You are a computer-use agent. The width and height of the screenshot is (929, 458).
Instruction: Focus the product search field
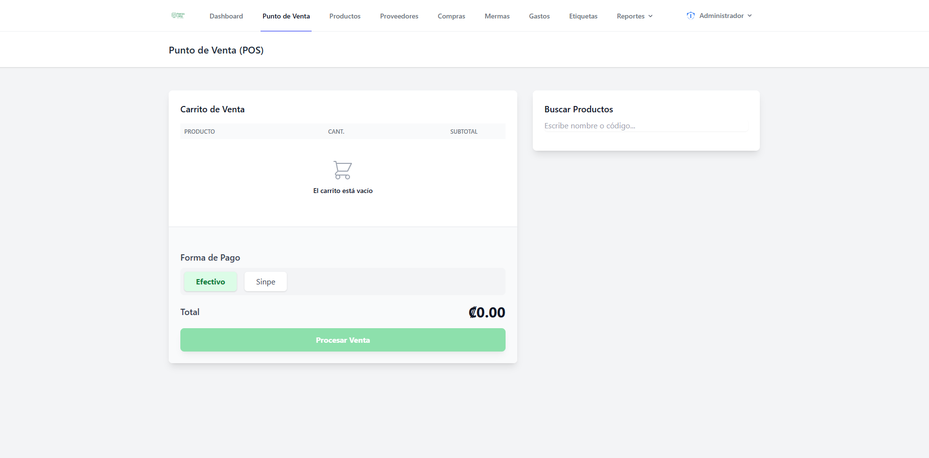[x=646, y=125]
